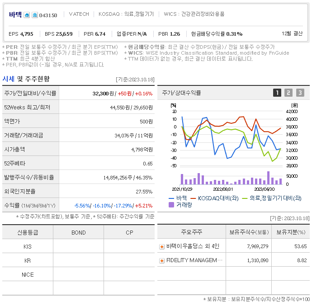
Task: Click the 바텍 company name title
Action: (x=15, y=15)
